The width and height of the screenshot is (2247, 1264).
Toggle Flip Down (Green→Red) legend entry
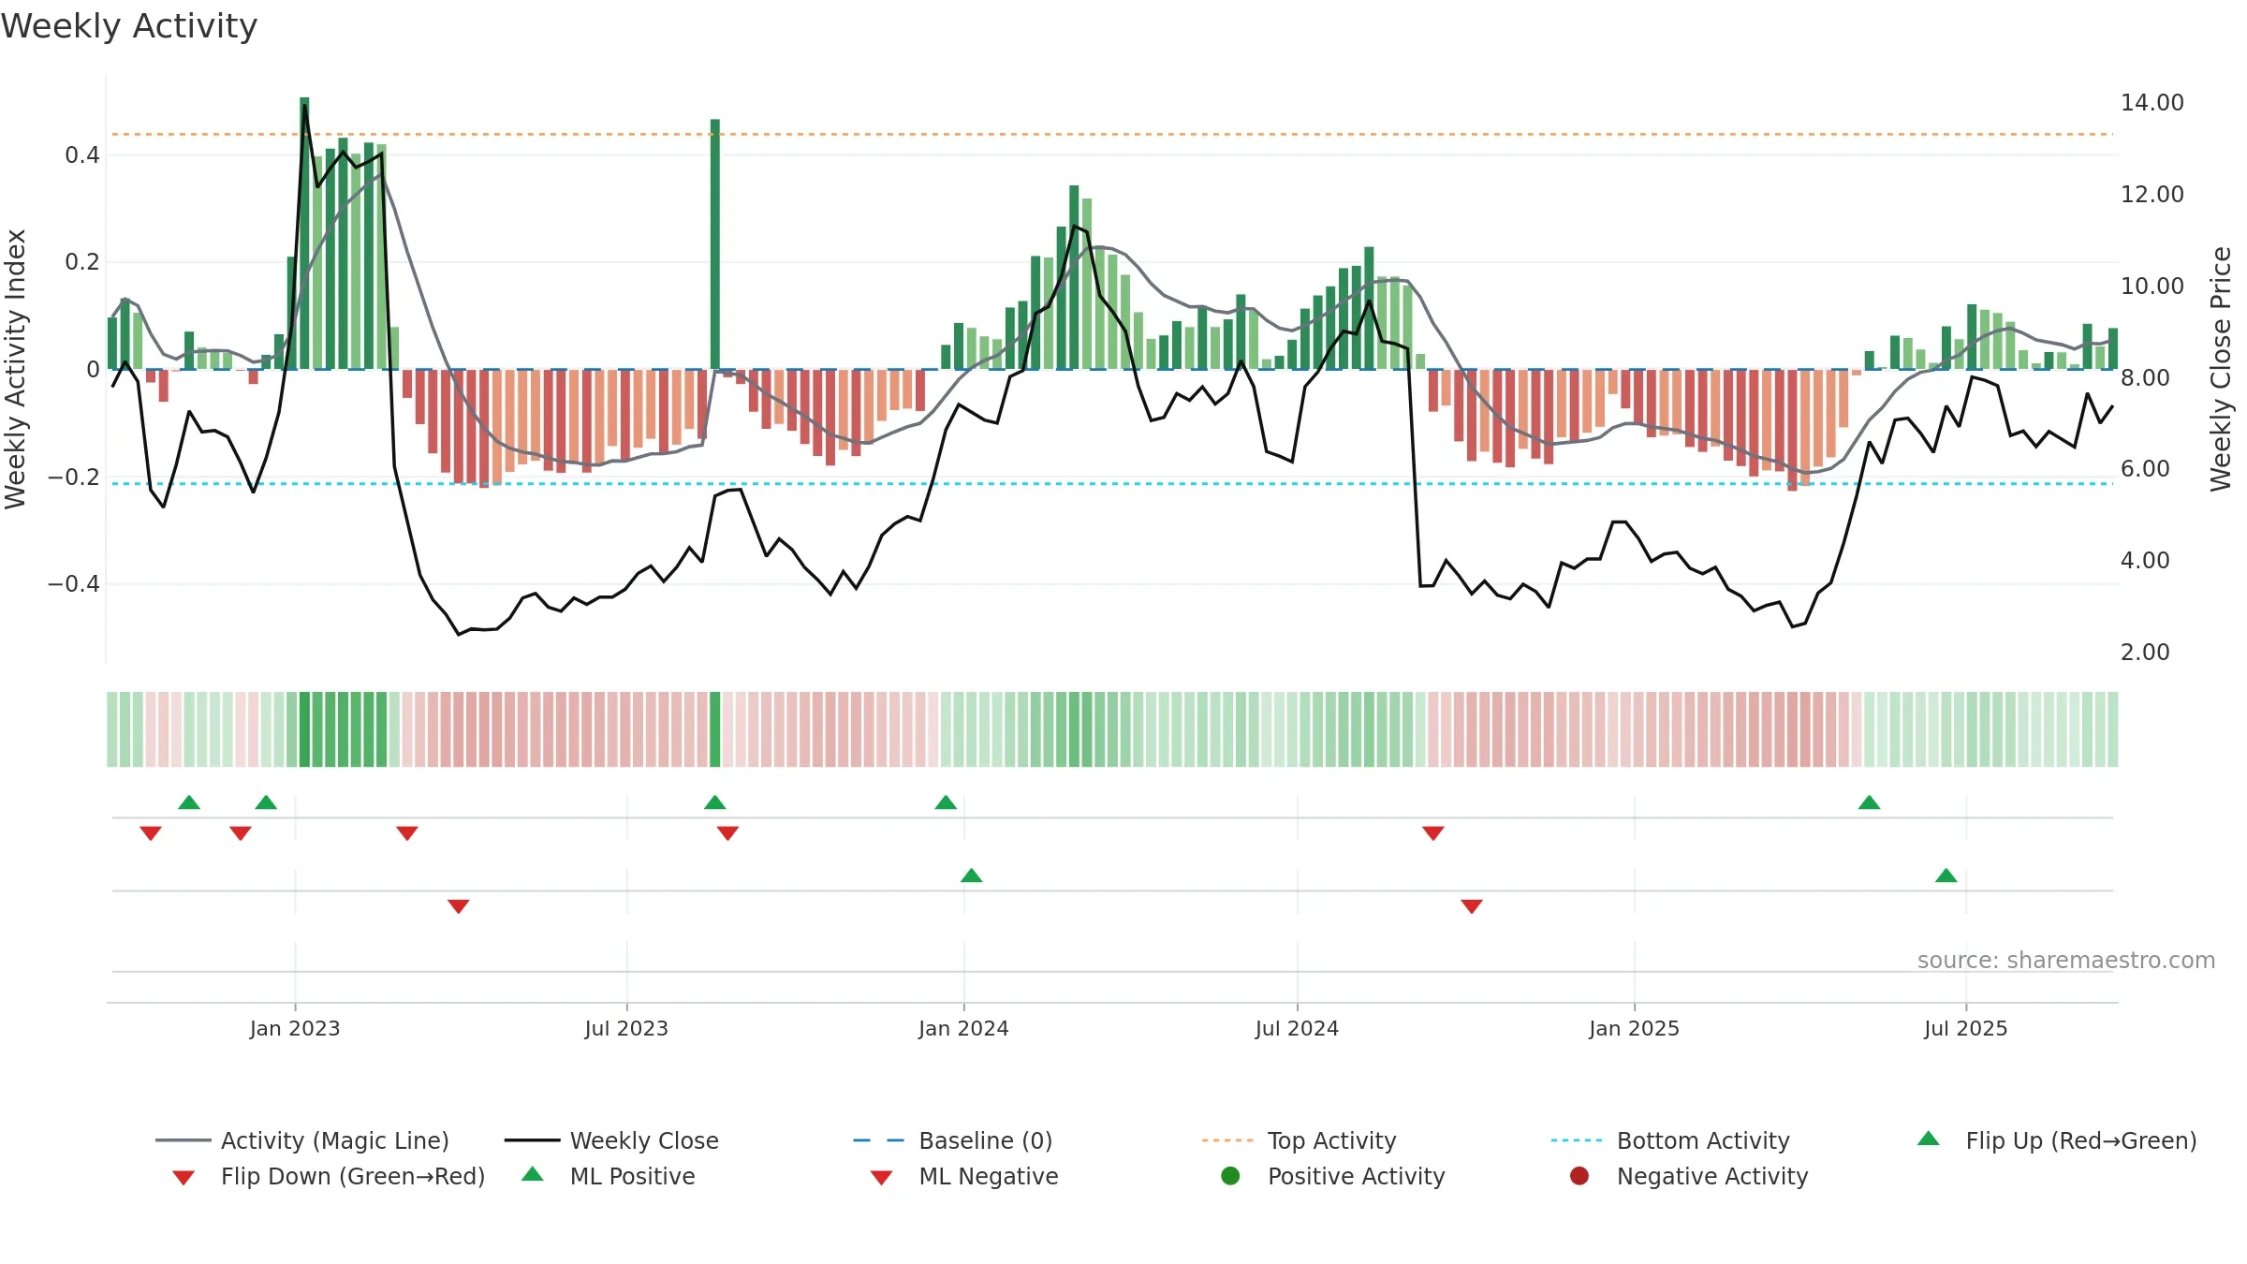[329, 1176]
